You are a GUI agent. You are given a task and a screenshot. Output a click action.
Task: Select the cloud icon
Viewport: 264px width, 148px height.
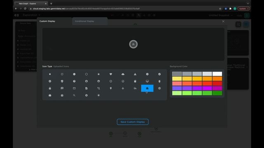pyautogui.click(x=123, y=74)
